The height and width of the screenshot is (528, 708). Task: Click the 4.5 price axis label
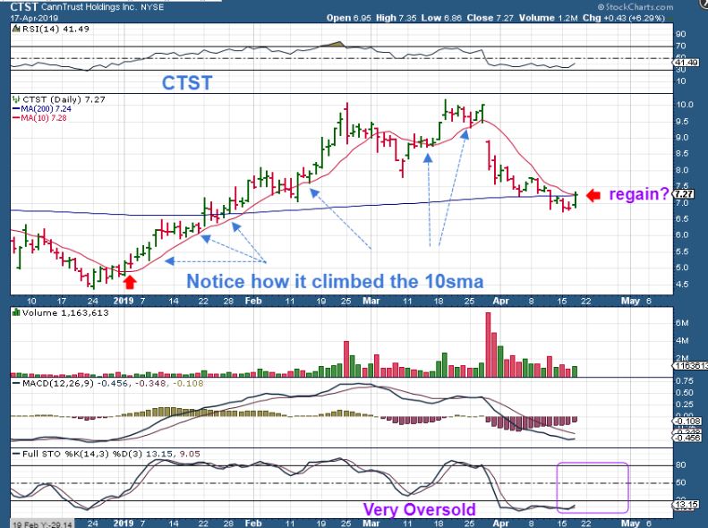pyautogui.click(x=682, y=284)
